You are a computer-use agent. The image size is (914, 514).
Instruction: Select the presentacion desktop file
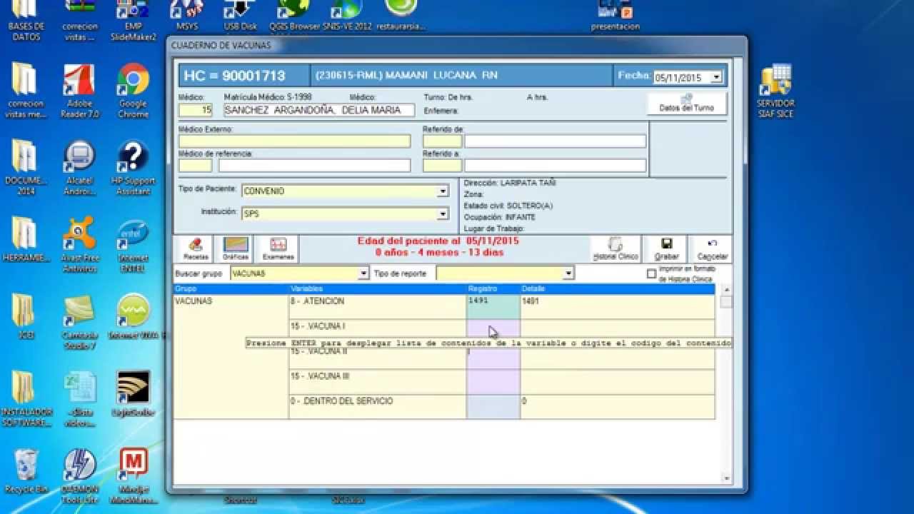(616, 16)
